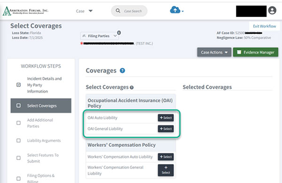Image resolution: width=282 pixels, height=183 pixels.
Task: Go to Incident Details and My Party Information step
Action: pos(44,85)
